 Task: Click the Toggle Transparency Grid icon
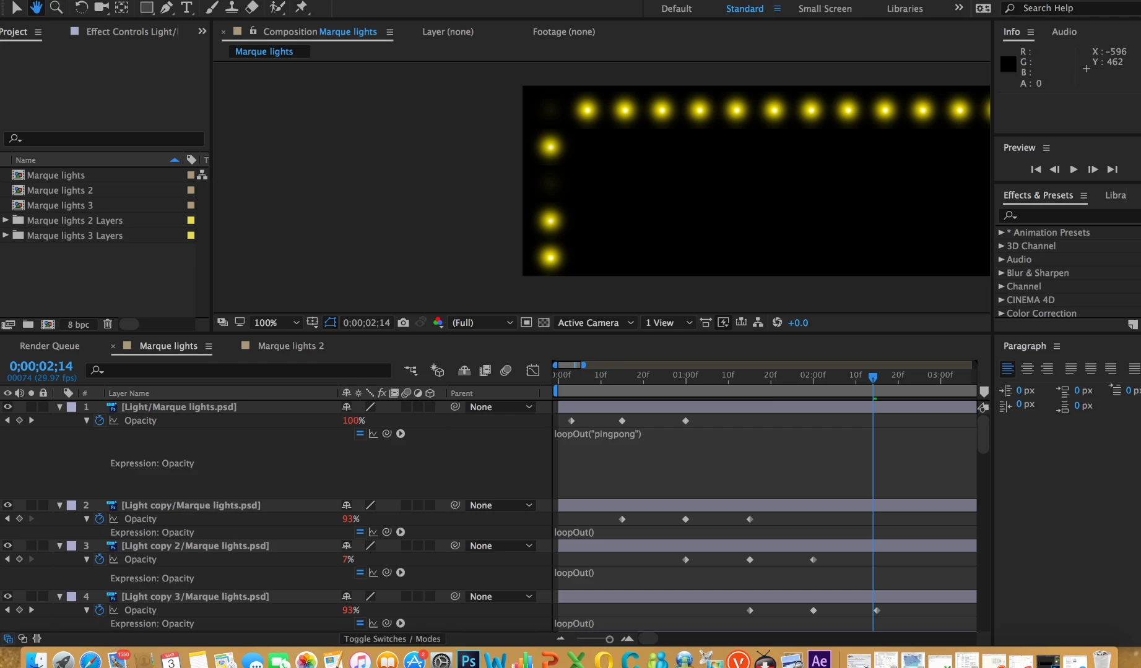click(544, 322)
